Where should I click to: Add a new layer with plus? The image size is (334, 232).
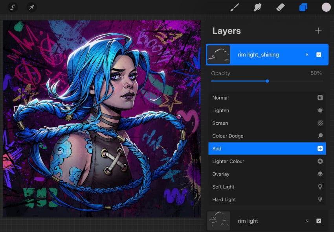point(318,31)
